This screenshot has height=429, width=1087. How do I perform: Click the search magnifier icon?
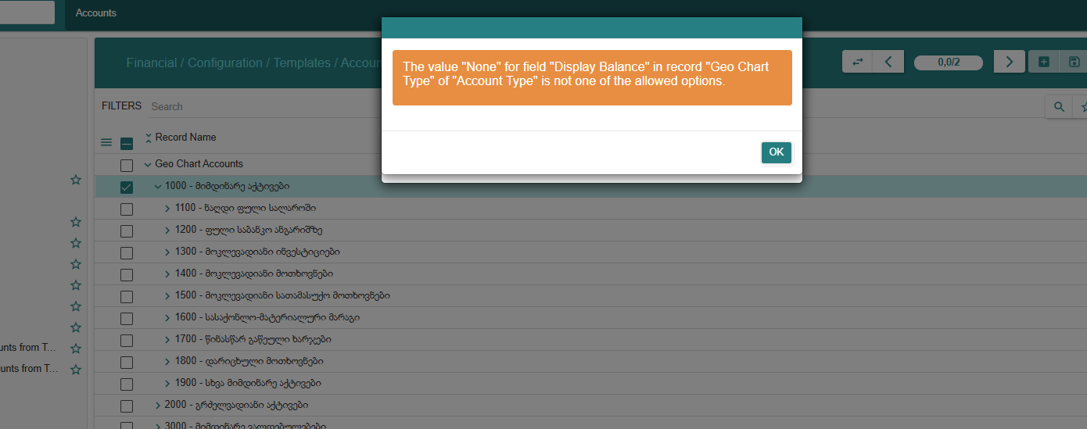click(1059, 107)
